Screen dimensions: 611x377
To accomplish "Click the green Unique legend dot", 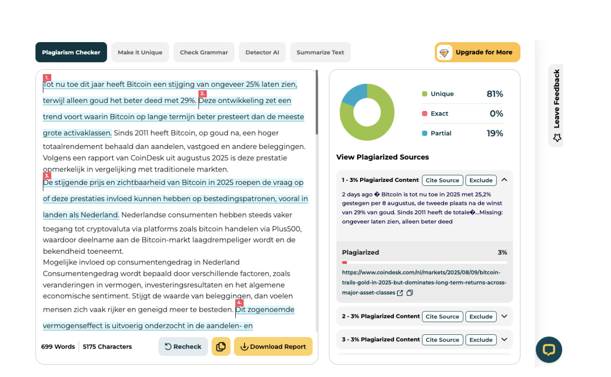I will tap(425, 94).
